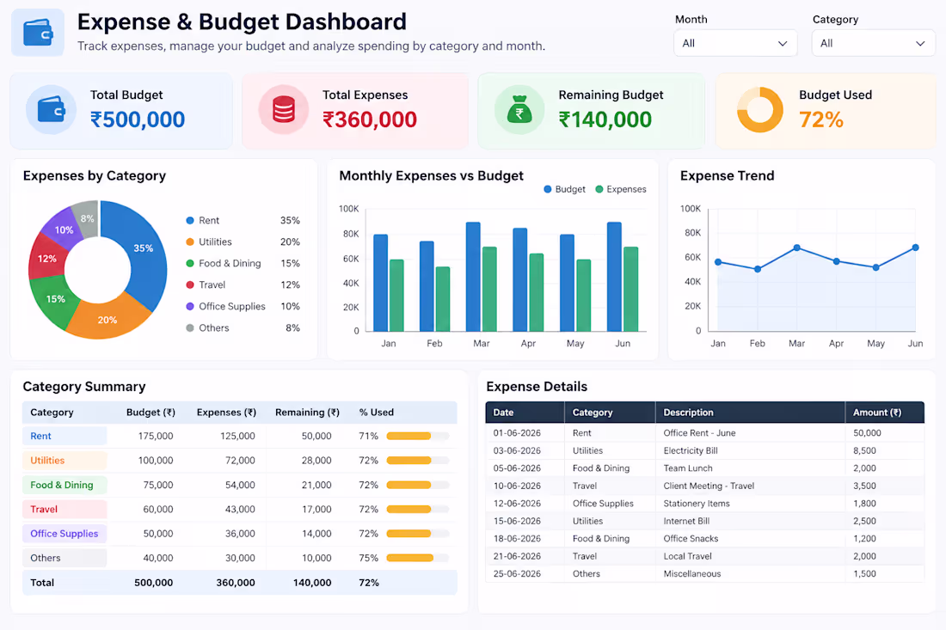Select the Client Meeting - Travel expense row
The height and width of the screenshot is (630, 946).
pos(704,486)
